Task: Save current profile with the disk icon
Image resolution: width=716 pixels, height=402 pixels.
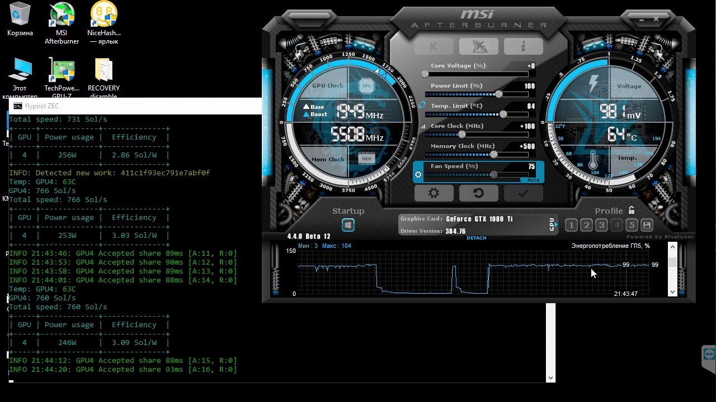Action: coord(647,224)
